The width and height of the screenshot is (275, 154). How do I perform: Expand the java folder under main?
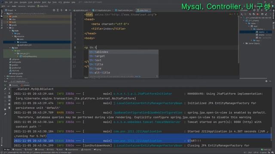click(x=12, y=33)
